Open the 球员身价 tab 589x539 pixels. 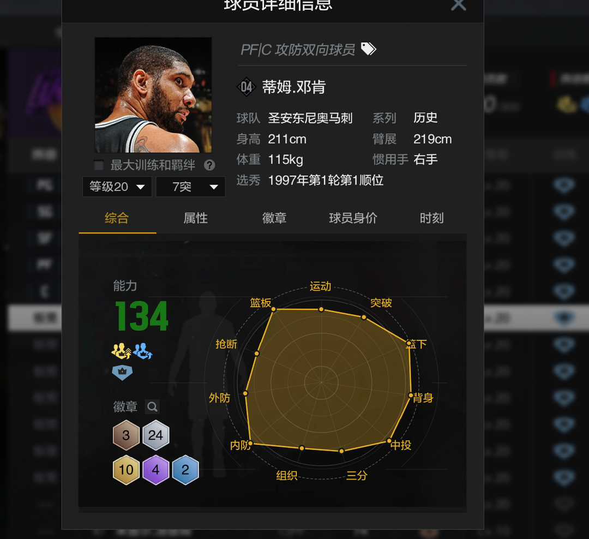click(353, 218)
